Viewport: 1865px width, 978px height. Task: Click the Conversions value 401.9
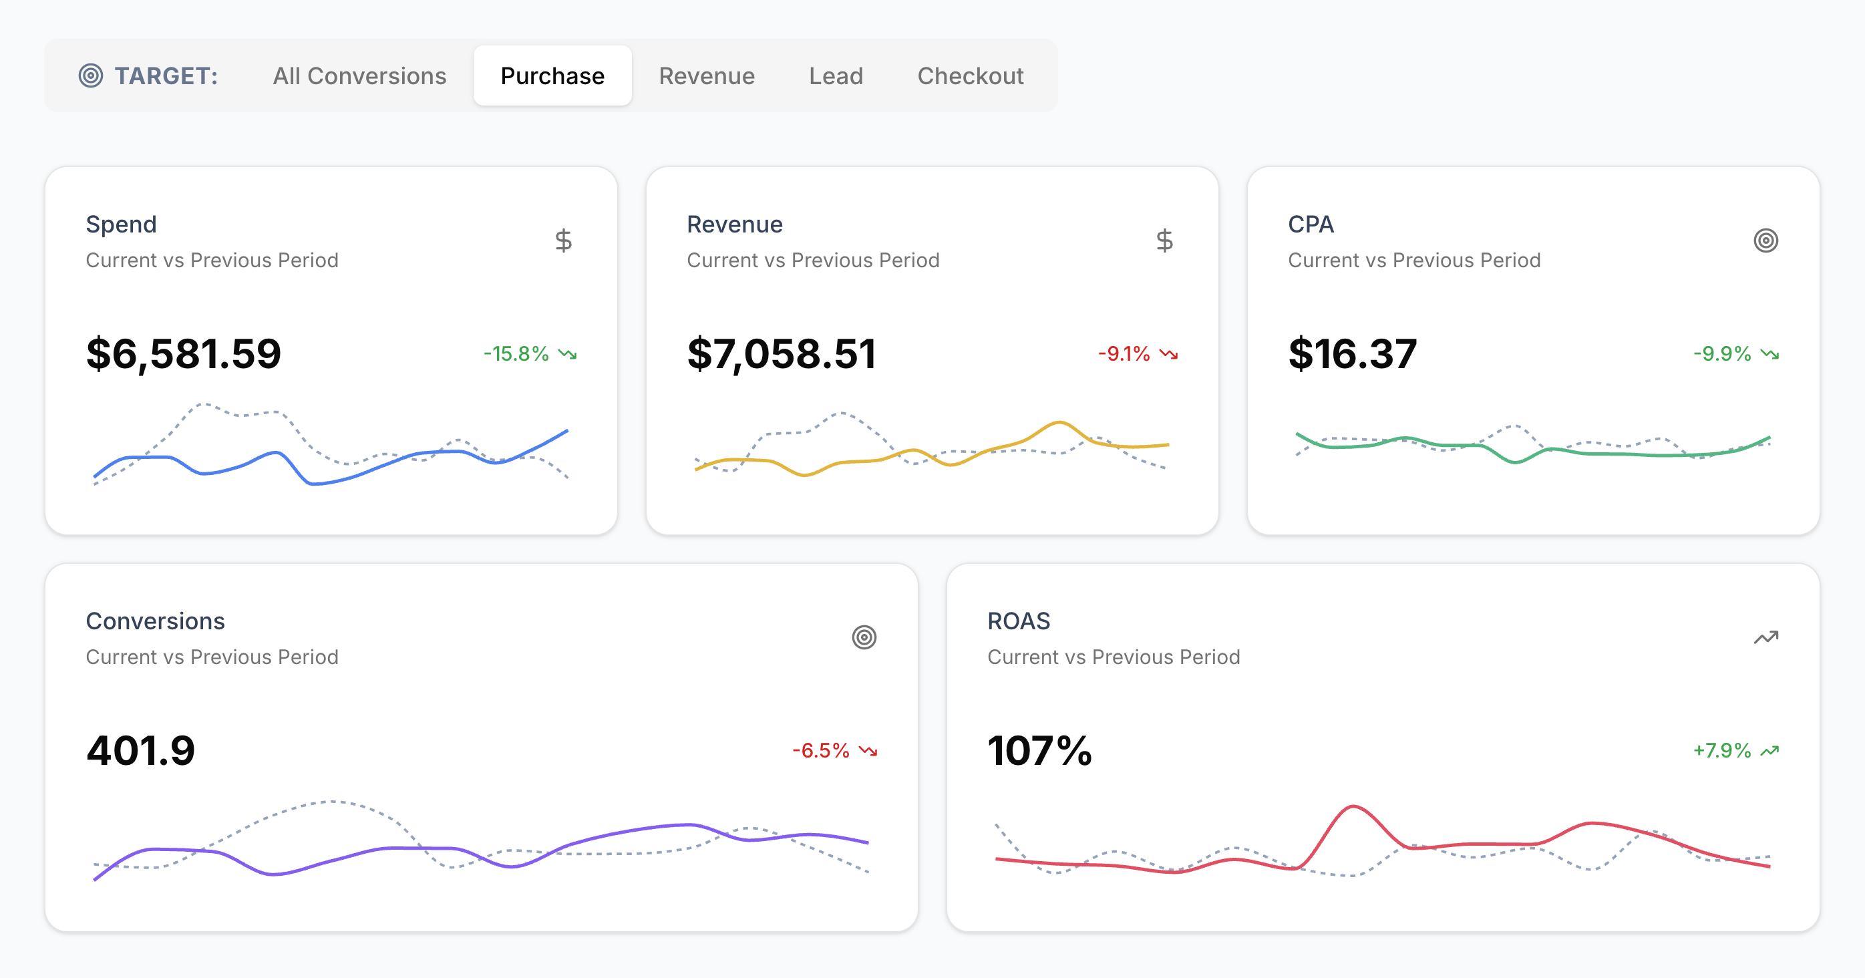(x=140, y=751)
